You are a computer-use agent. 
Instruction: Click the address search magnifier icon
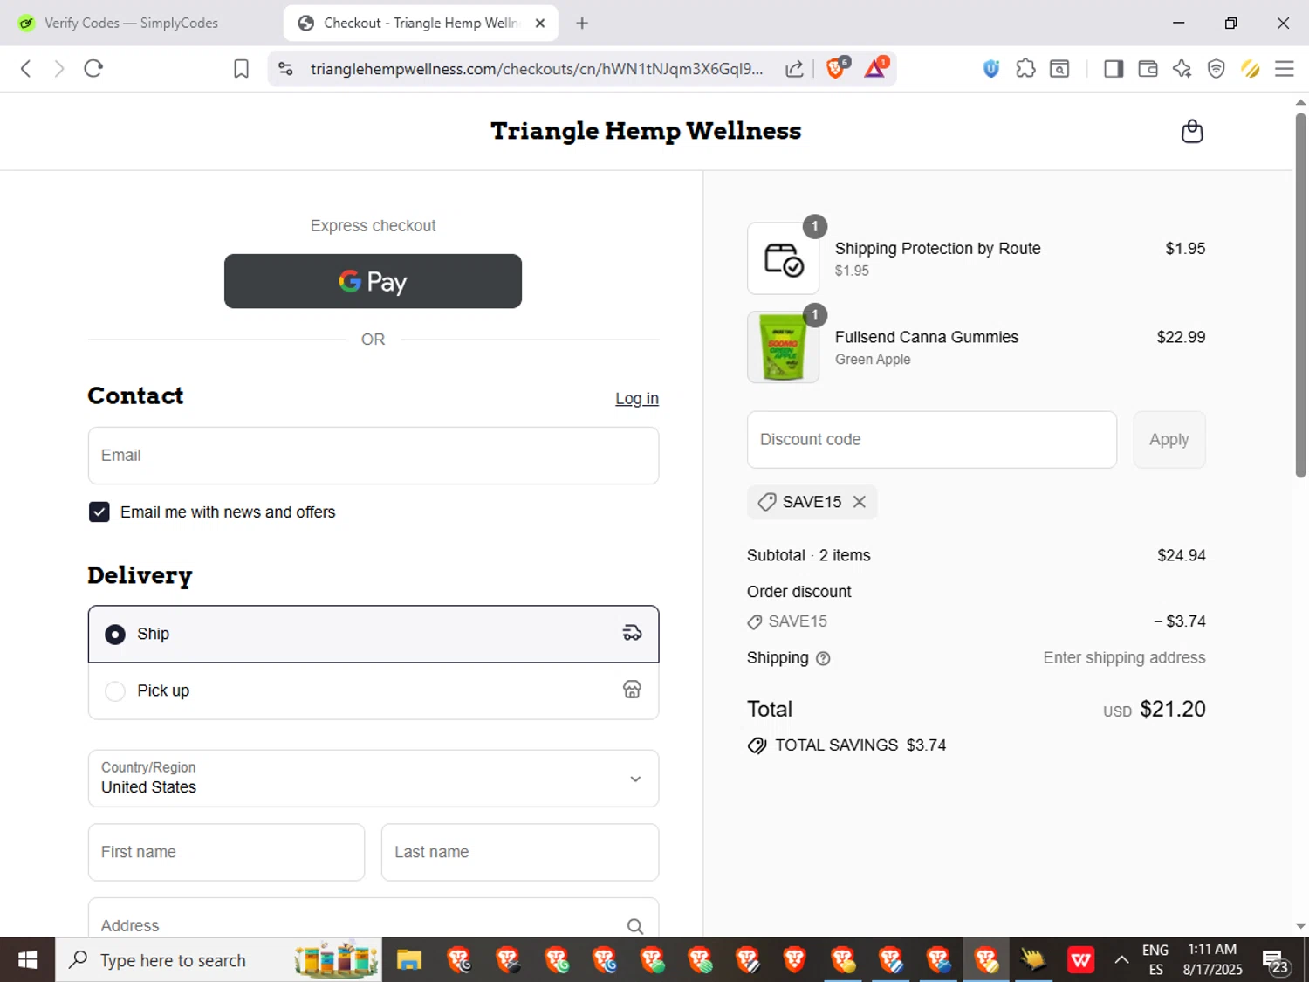635,926
